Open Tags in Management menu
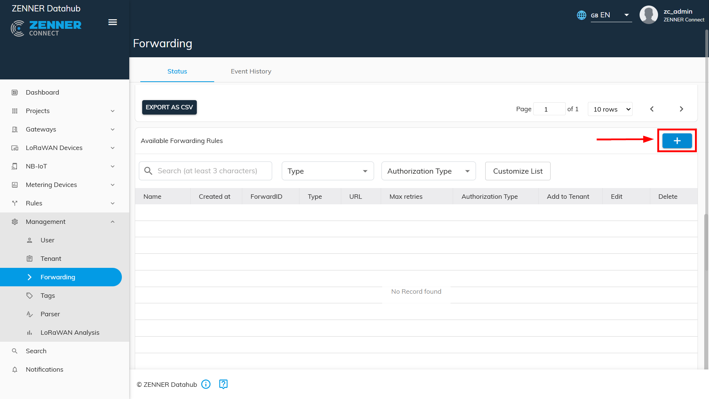709x399 pixels. coord(48,296)
